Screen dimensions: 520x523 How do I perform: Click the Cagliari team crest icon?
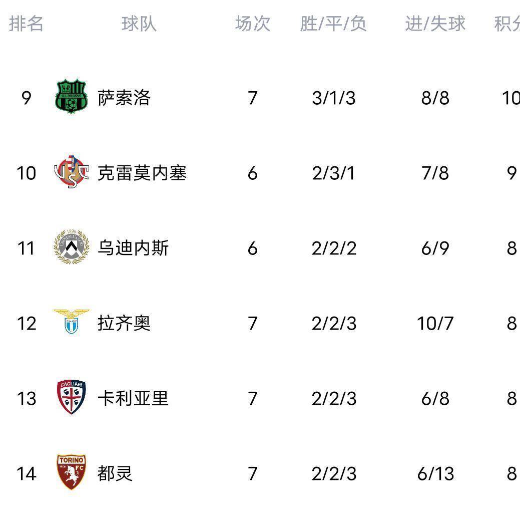71,397
